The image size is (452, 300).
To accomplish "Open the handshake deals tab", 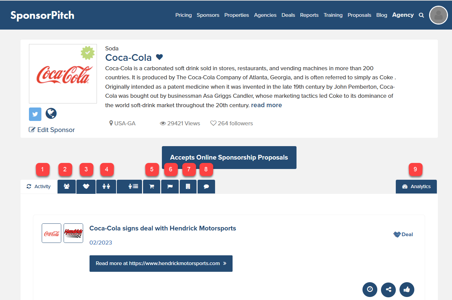I will 86,186.
